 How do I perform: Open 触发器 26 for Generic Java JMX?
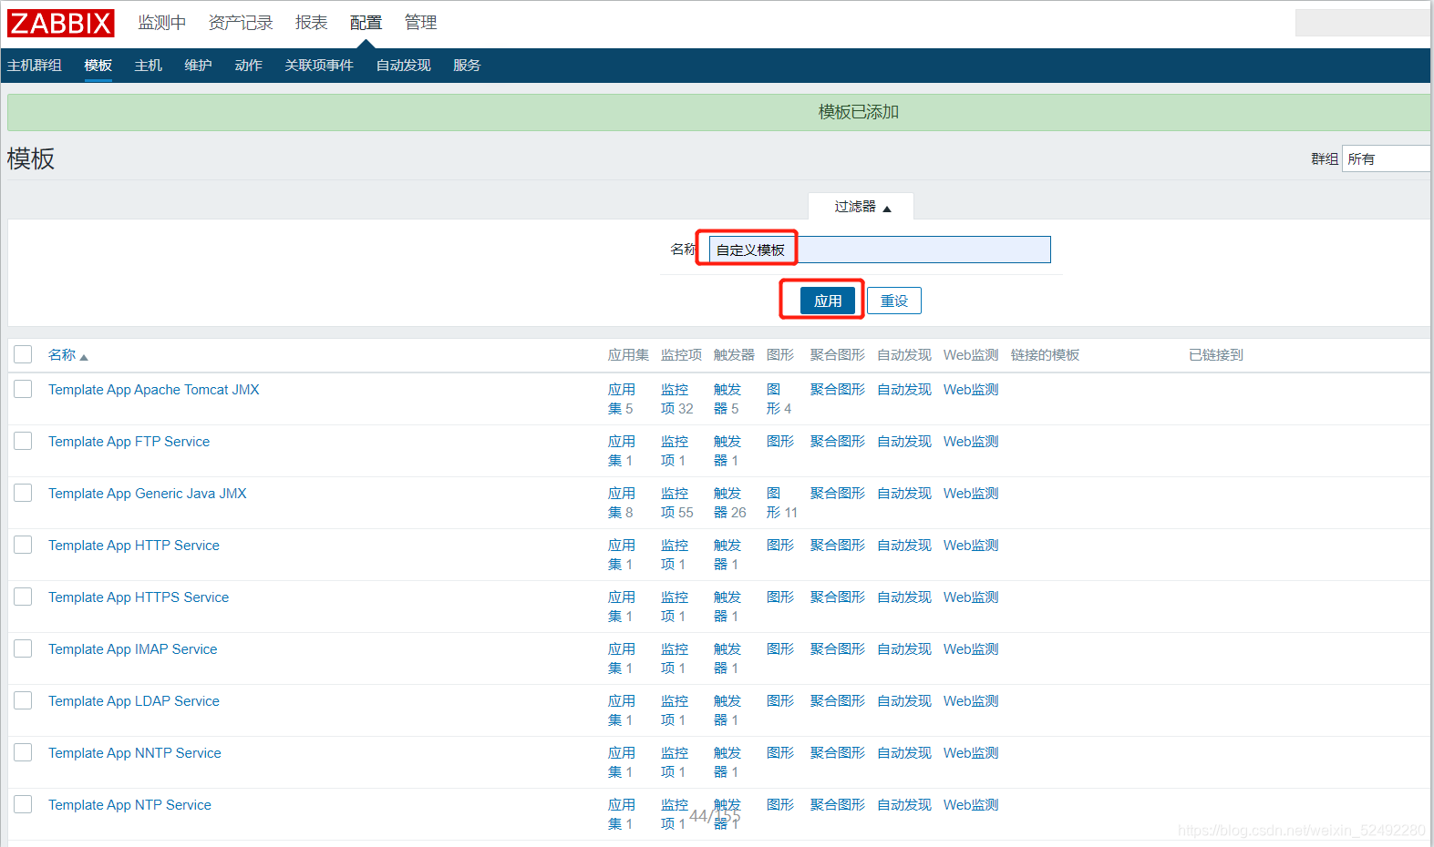tap(729, 503)
